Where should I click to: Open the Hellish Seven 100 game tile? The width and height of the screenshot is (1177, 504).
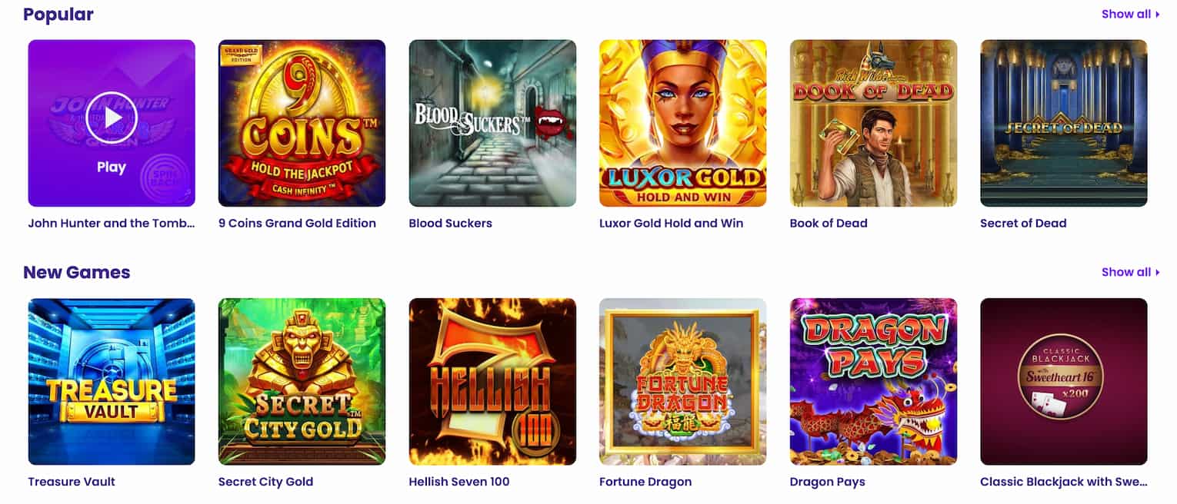492,382
